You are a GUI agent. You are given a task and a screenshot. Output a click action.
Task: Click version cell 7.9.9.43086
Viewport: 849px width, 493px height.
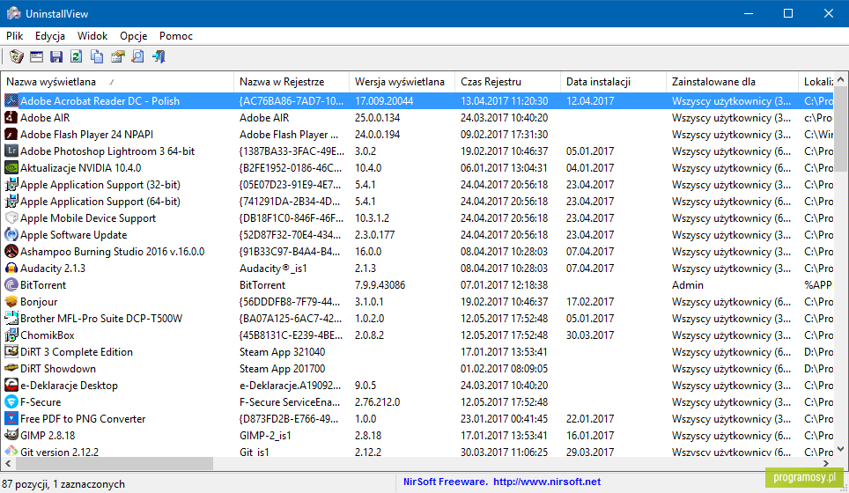coord(380,285)
